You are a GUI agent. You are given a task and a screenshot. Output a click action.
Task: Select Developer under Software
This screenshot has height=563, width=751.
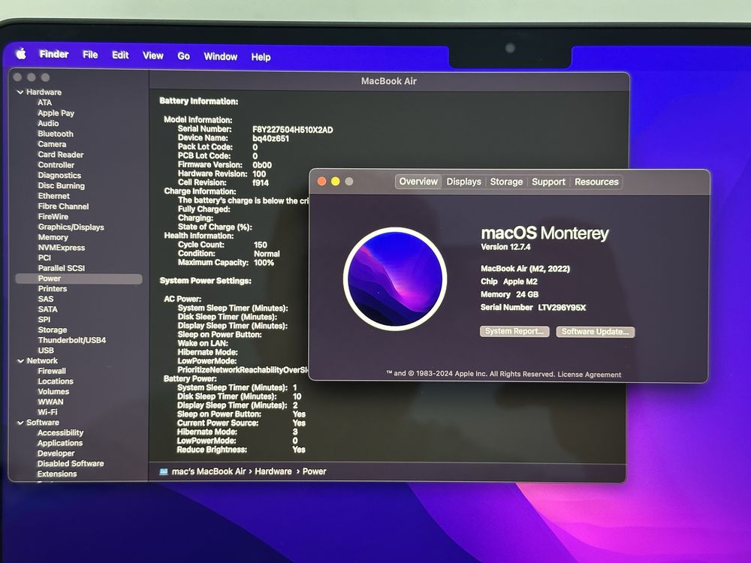click(x=56, y=453)
